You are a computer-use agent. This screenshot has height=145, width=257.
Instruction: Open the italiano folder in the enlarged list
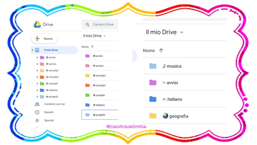174,99
